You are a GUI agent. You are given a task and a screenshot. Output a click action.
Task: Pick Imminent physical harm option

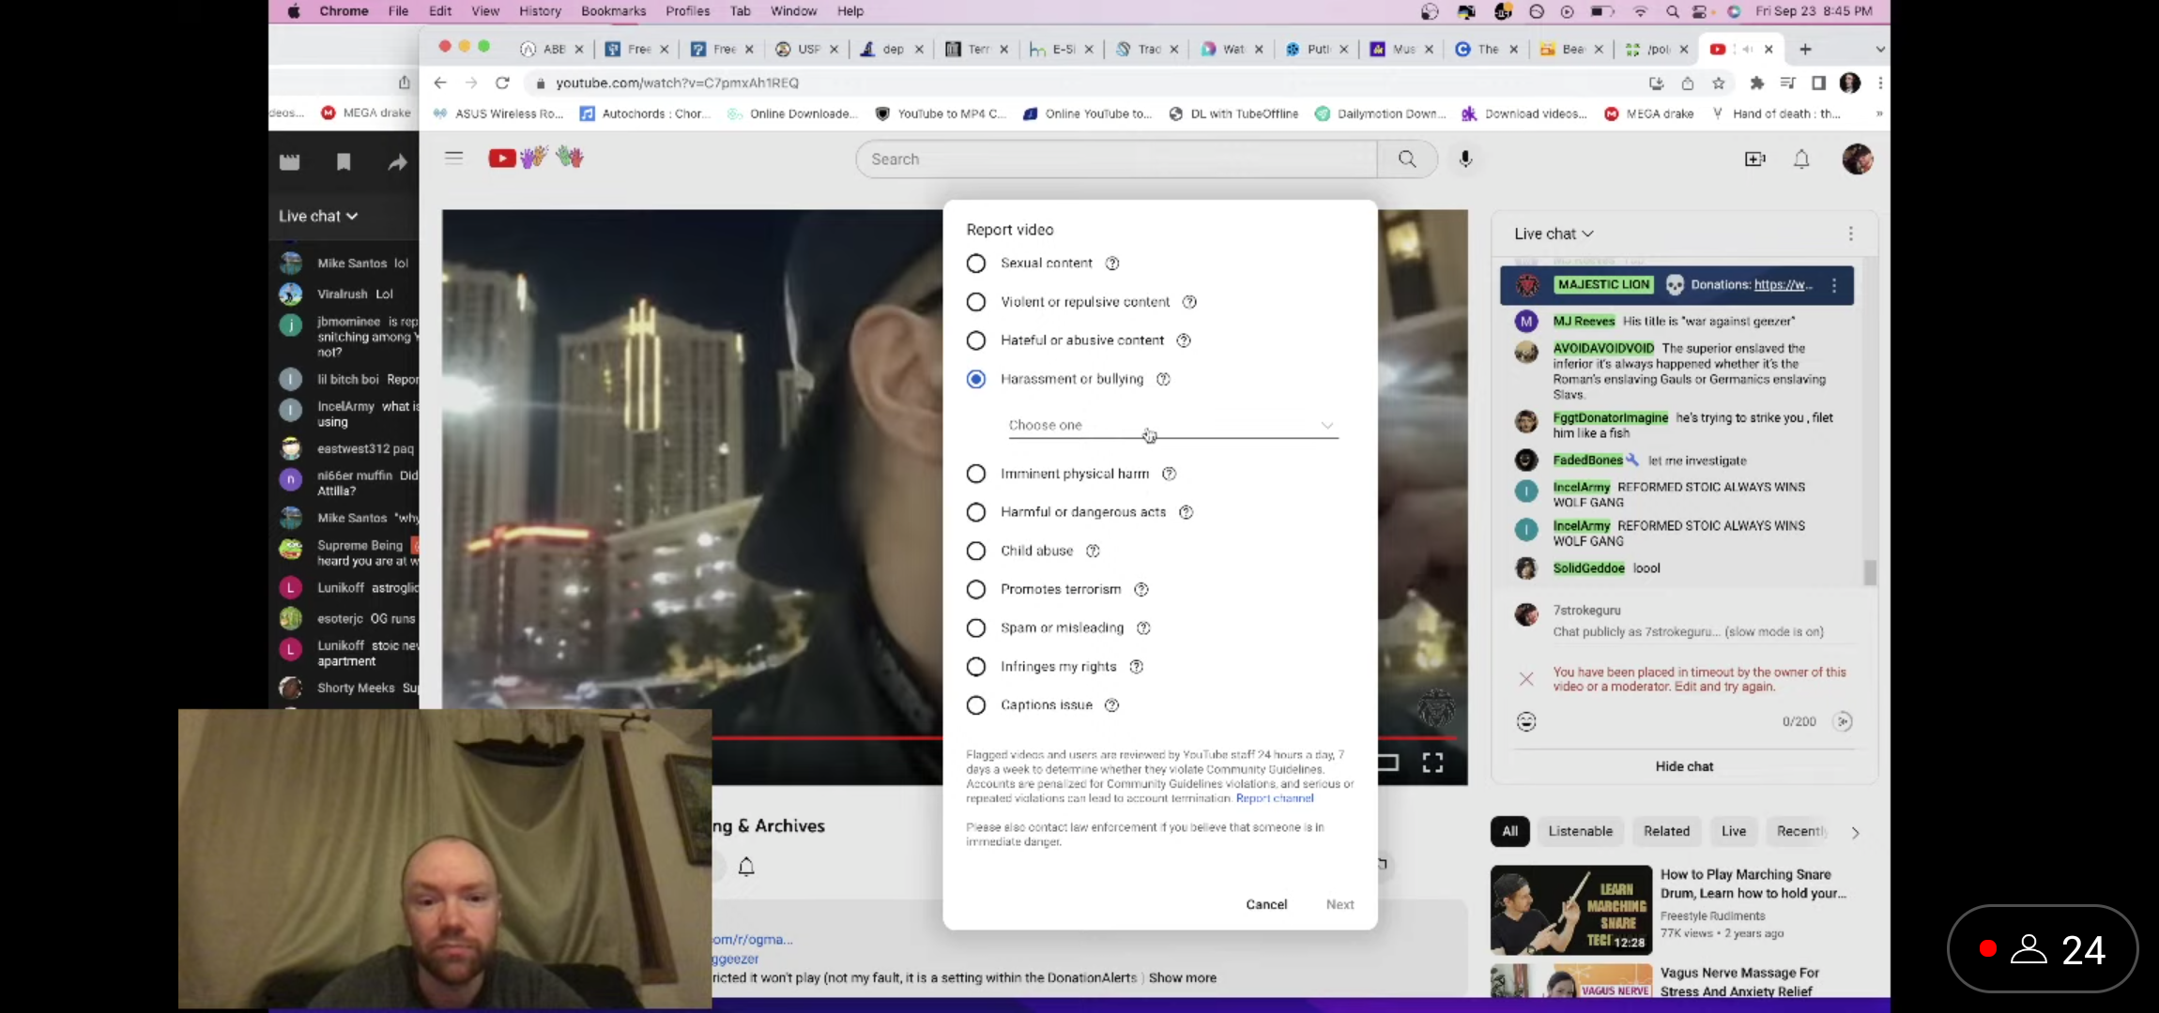pos(976,474)
